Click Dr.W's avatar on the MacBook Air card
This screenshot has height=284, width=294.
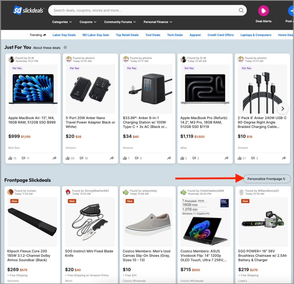[11, 59]
